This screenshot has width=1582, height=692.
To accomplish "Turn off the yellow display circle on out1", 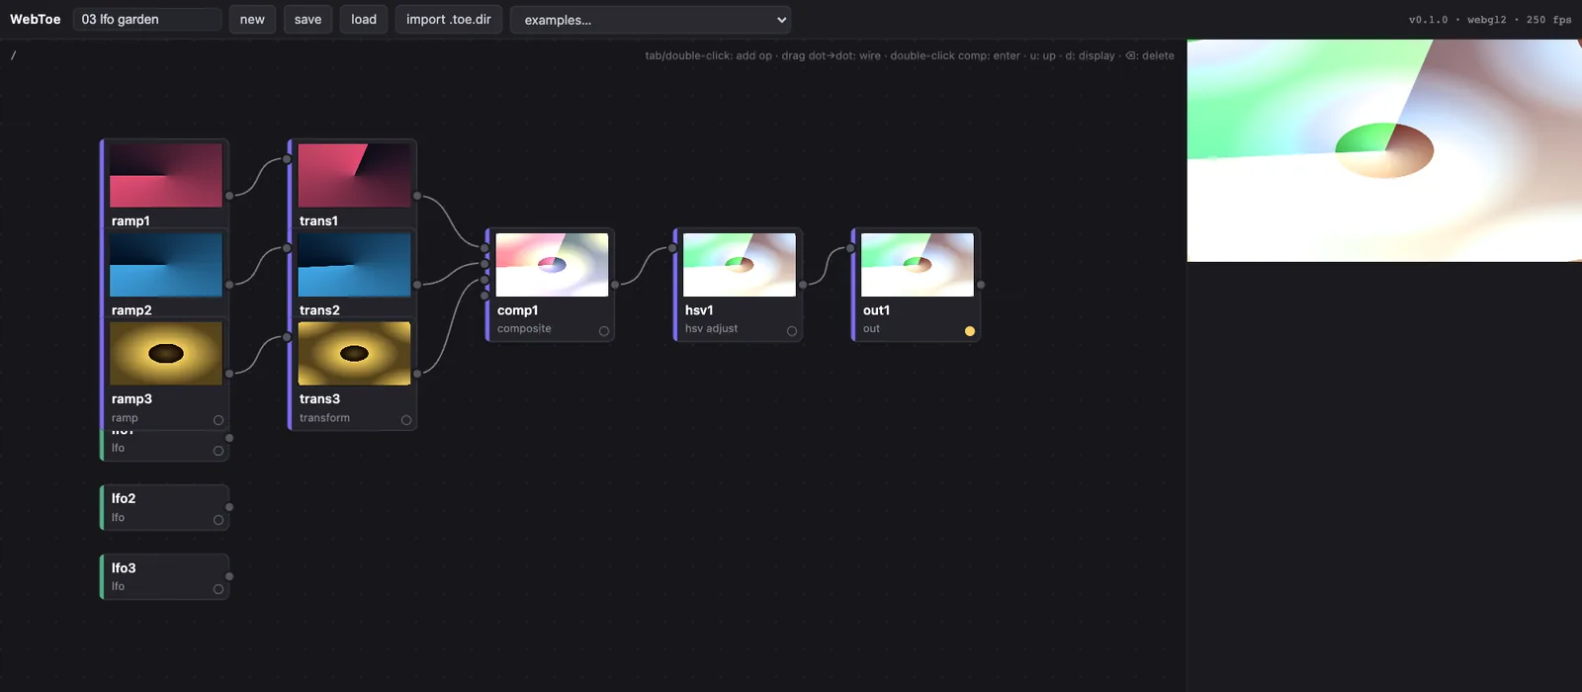I will (x=970, y=331).
